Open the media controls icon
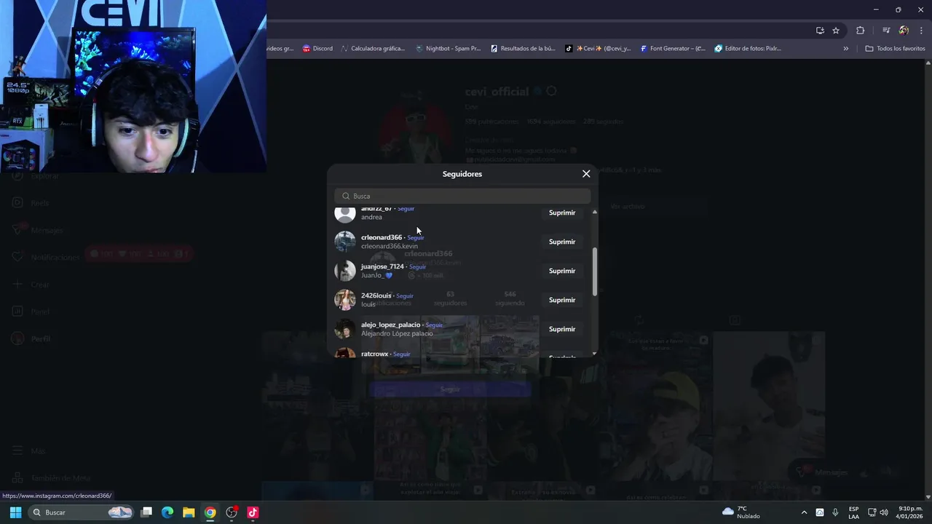Viewport: 932px width, 524px height. coord(886,31)
